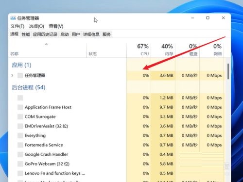Screen dimensions: 243x182
Task: Sort by the 40% 内存 column header
Action: [x=163, y=50]
